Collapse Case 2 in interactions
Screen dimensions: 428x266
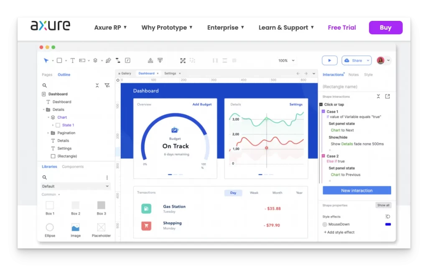[x=324, y=156]
